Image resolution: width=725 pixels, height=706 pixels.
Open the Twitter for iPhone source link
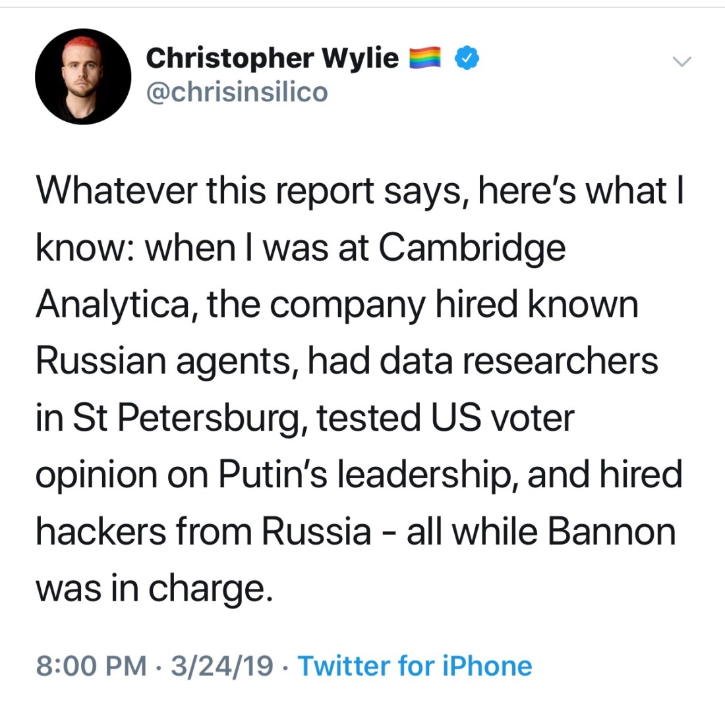pos(415,666)
